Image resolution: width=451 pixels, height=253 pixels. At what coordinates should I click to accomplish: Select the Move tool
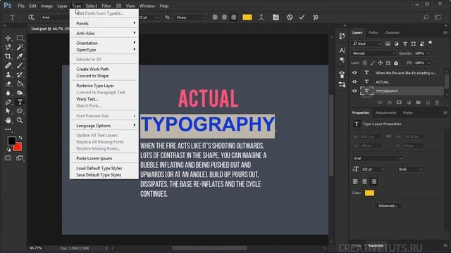point(8,38)
